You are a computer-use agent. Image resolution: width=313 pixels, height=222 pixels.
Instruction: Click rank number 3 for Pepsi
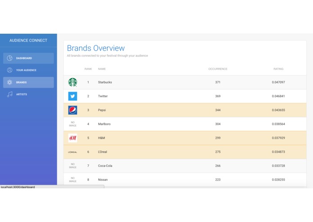coord(88,110)
